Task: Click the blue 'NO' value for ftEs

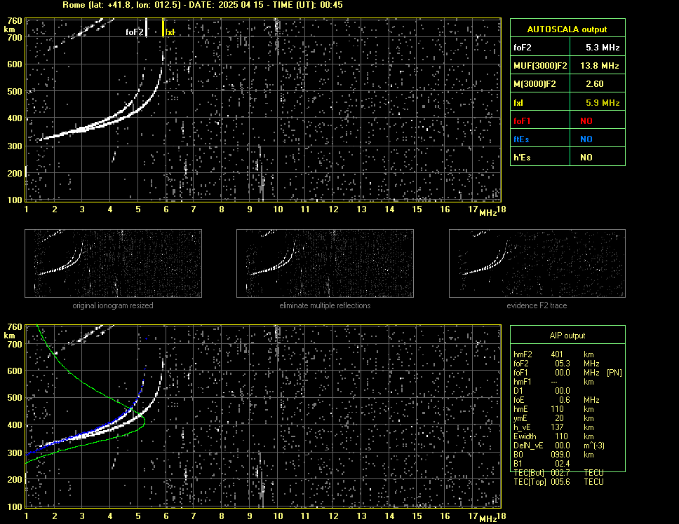Action: pyautogui.click(x=586, y=139)
